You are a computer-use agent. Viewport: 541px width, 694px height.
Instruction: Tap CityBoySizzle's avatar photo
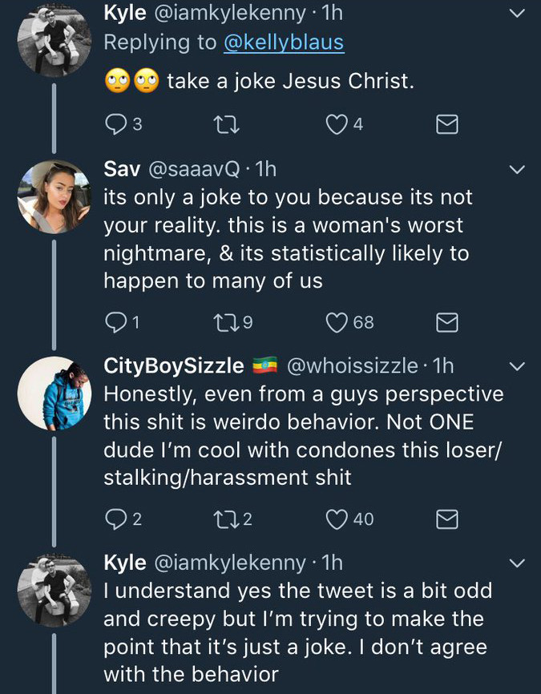tap(55, 393)
